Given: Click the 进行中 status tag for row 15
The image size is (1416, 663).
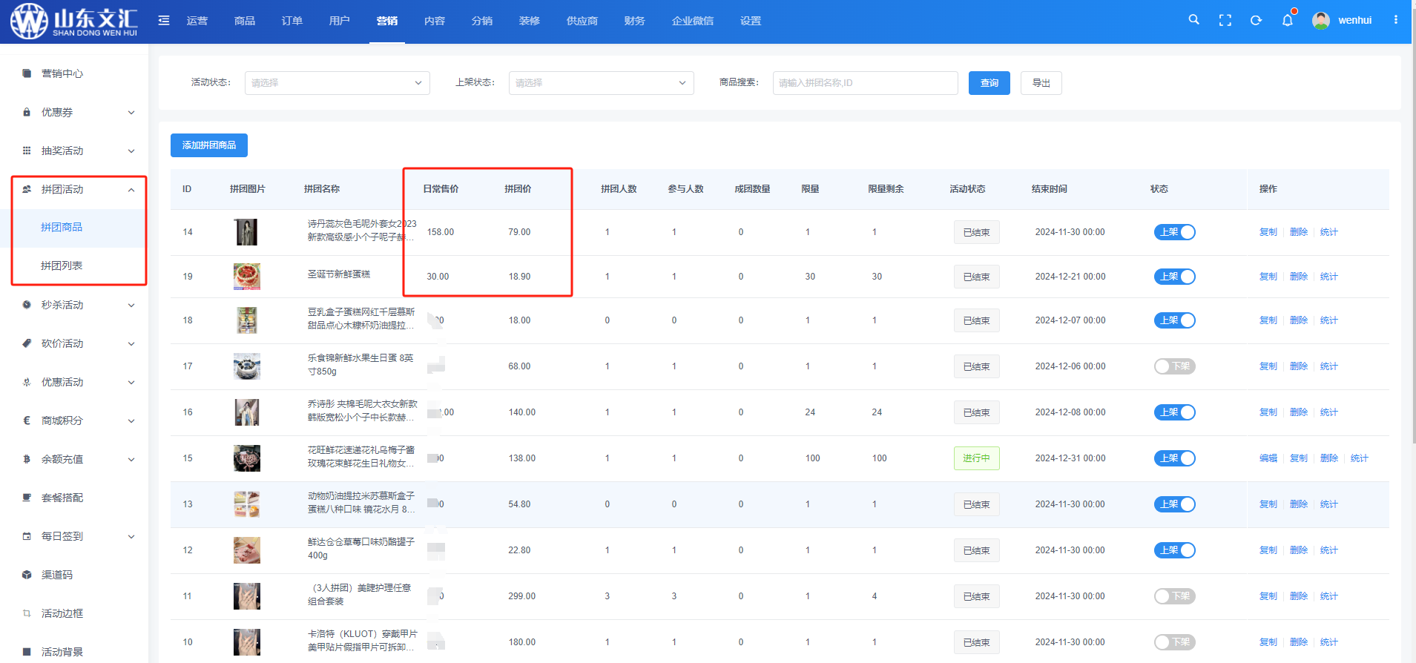Looking at the screenshot, I should coord(976,458).
